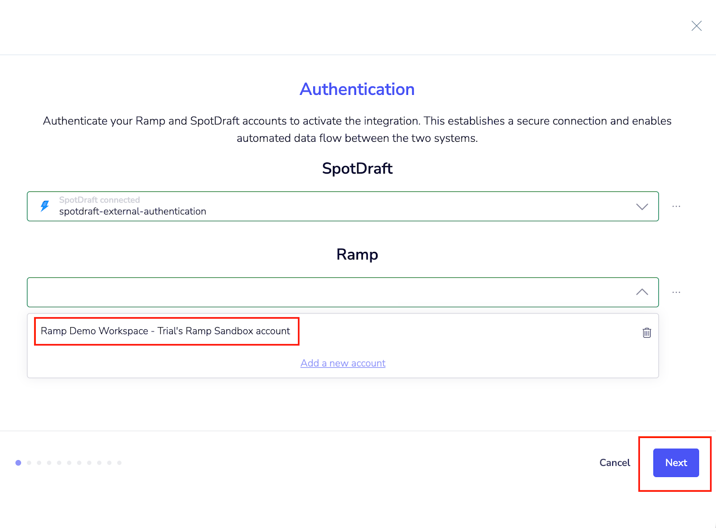Click the Authentication page title

(x=357, y=89)
